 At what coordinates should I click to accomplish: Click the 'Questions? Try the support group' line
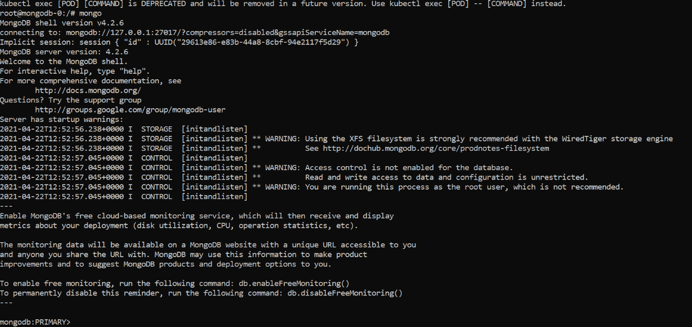click(x=70, y=100)
